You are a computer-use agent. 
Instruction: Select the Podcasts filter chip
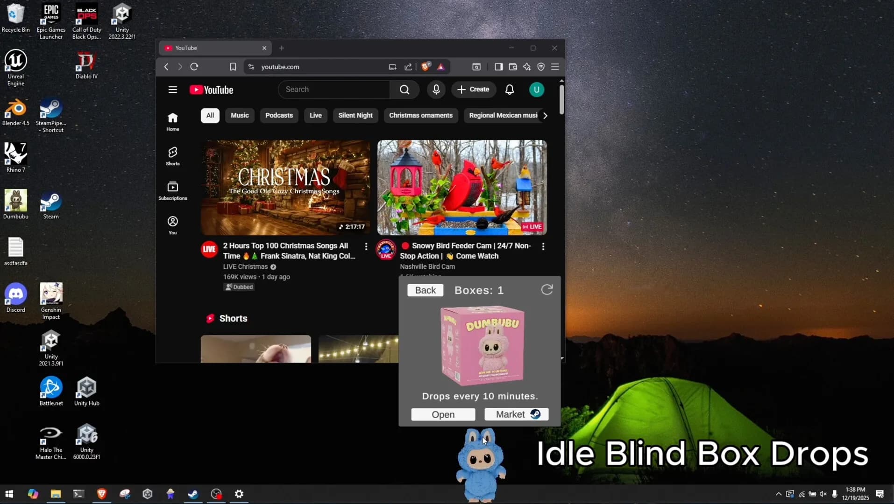[279, 115]
